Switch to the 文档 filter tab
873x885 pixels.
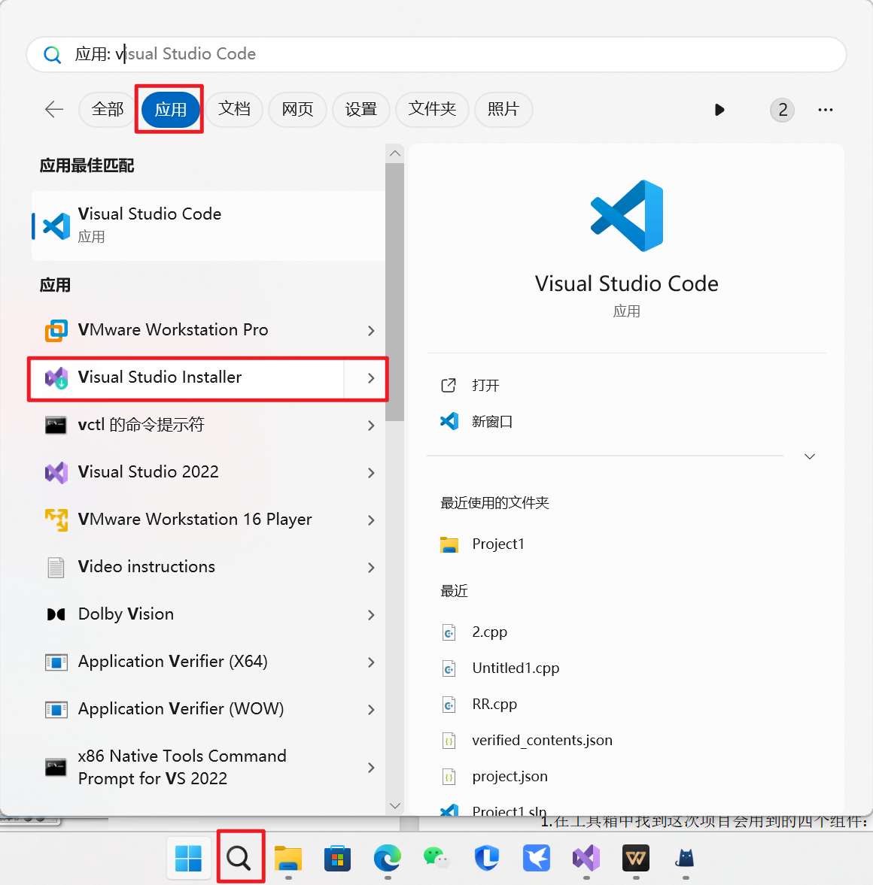(234, 109)
